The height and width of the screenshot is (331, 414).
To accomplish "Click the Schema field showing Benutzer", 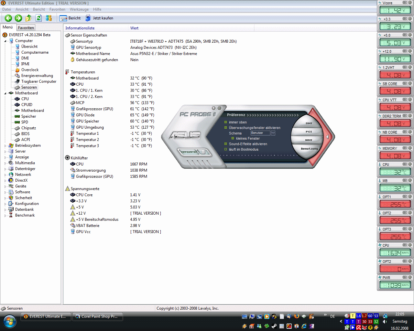I will (260, 133).
